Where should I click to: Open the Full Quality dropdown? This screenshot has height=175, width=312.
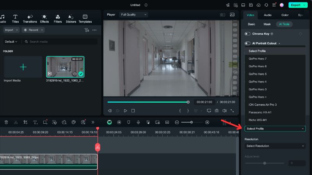point(133,14)
